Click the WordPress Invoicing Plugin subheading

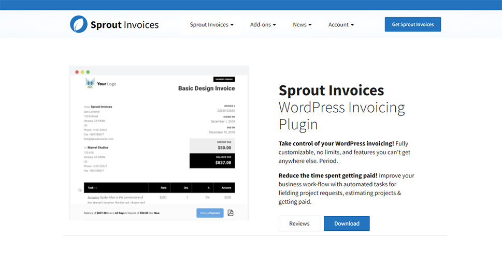click(341, 116)
